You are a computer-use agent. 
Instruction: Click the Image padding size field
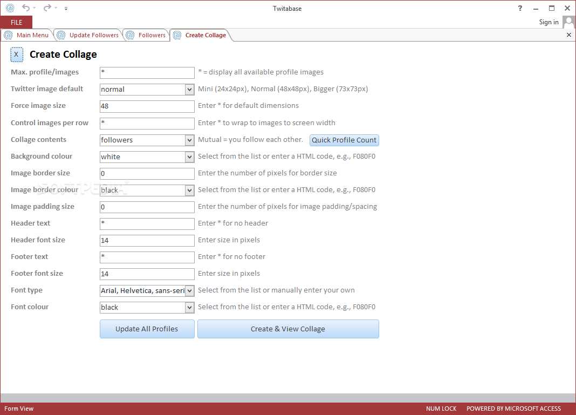click(147, 207)
